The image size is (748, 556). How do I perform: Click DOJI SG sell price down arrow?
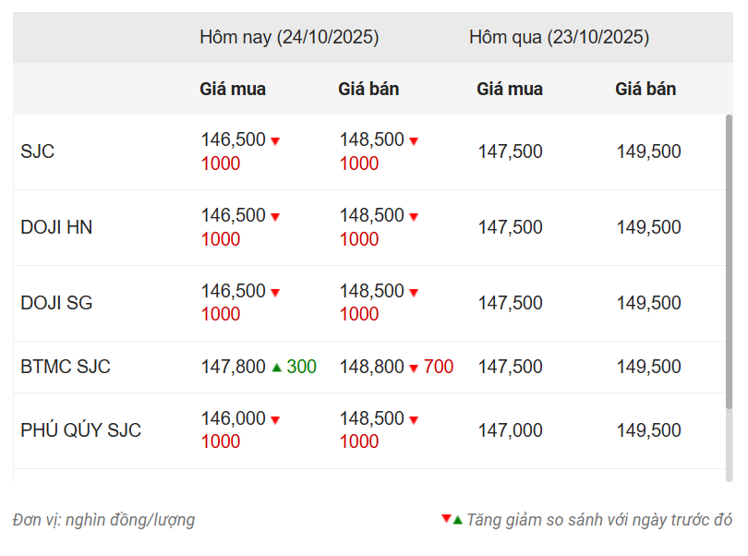[414, 293]
